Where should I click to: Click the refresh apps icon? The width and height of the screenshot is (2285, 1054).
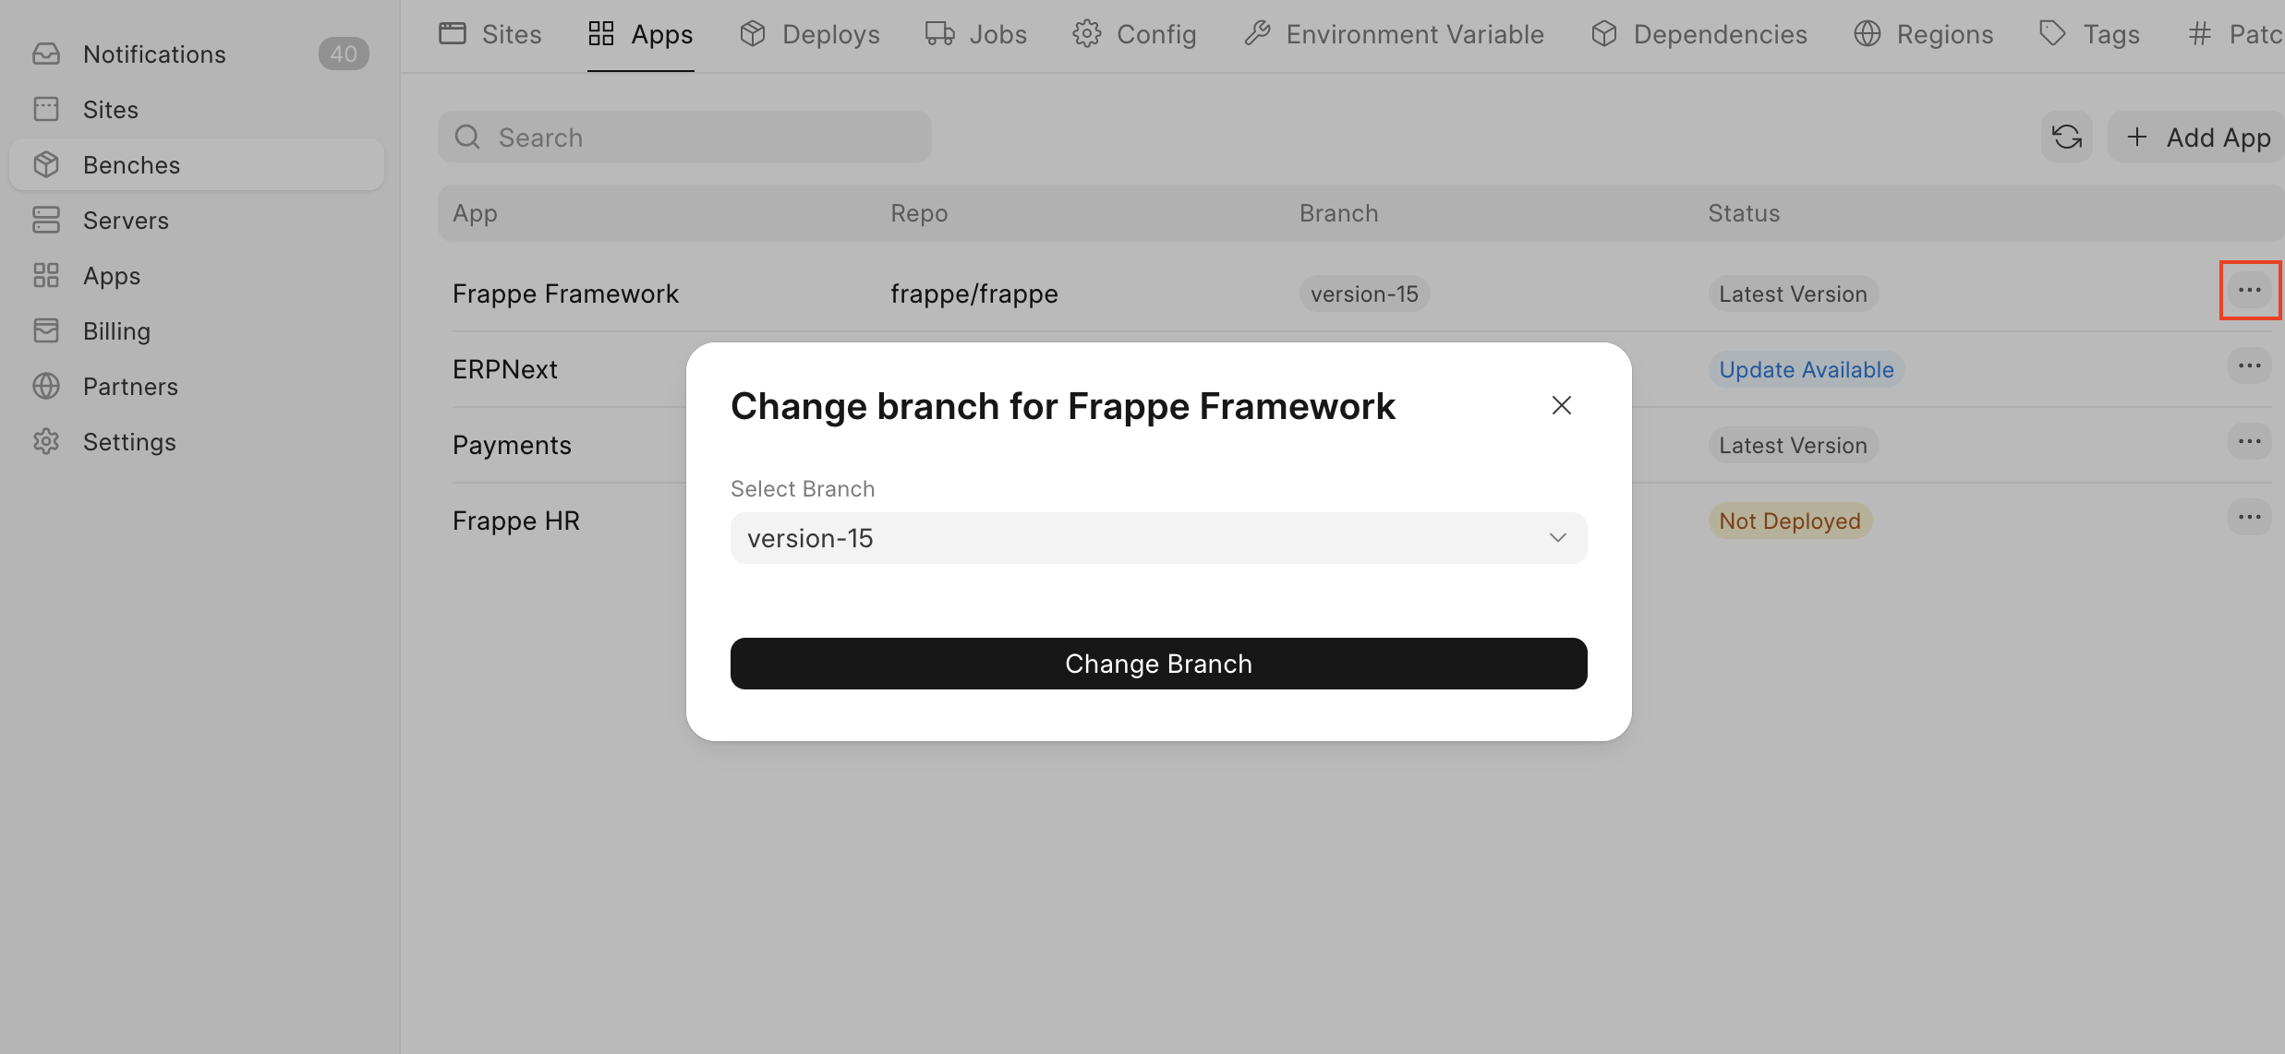[2066, 138]
